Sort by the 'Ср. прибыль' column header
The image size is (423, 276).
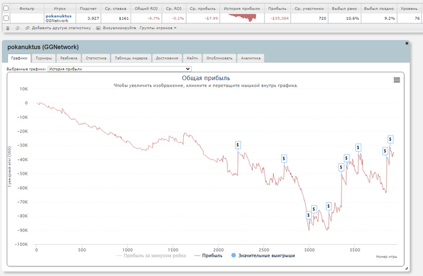click(x=202, y=8)
